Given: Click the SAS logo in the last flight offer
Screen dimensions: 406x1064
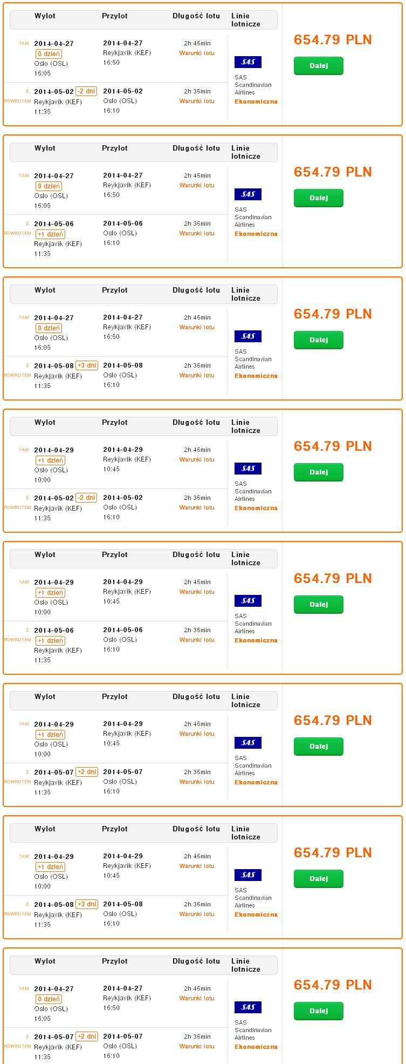Looking at the screenshot, I should point(248,1007).
